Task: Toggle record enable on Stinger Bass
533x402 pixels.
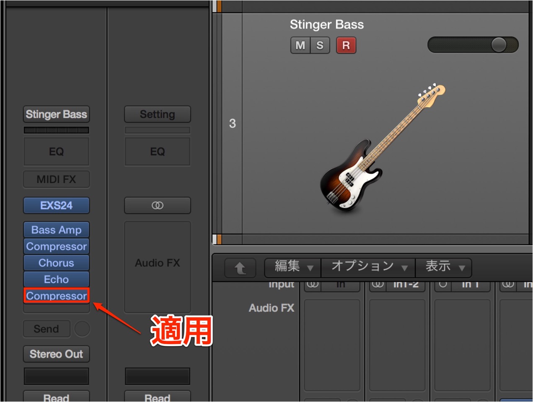Action: pyautogui.click(x=346, y=45)
